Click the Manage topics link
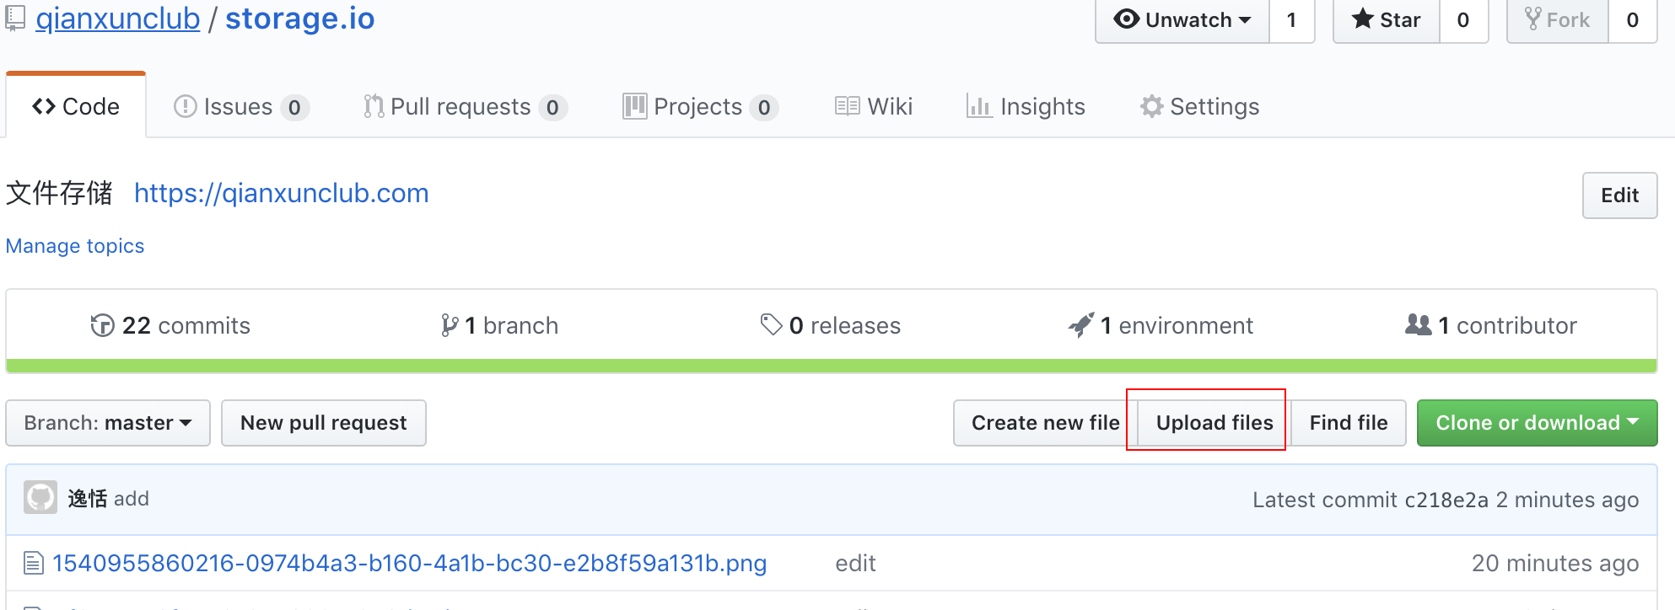Image resolution: width=1675 pixels, height=610 pixels. (75, 246)
